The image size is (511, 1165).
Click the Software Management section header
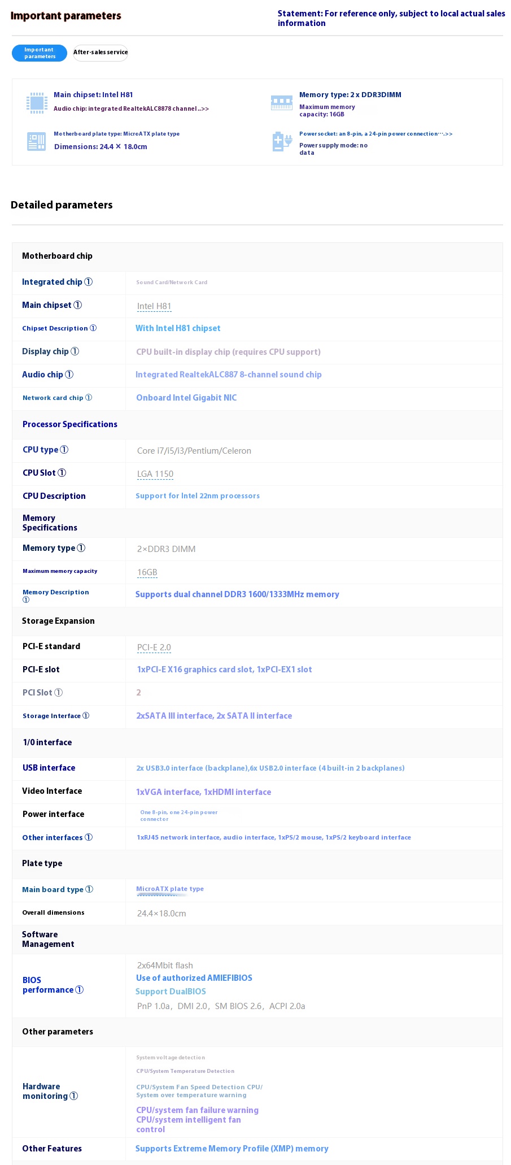click(48, 939)
